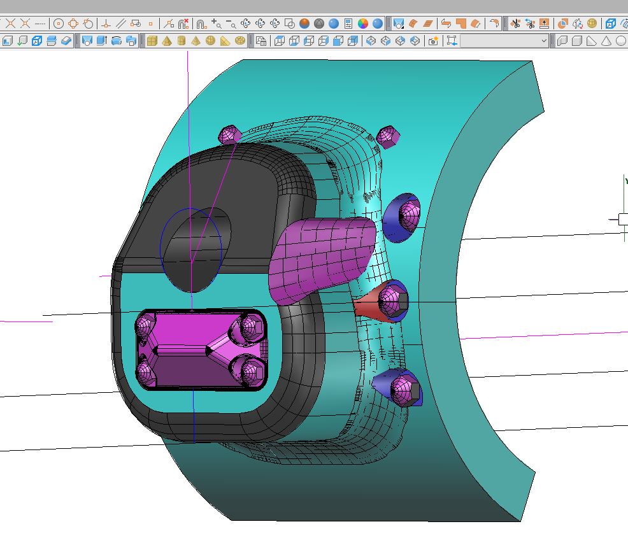Viewport: 628px width, 559px height.
Task: Click the orange curved surface patch icon
Action: pyautogui.click(x=413, y=24)
